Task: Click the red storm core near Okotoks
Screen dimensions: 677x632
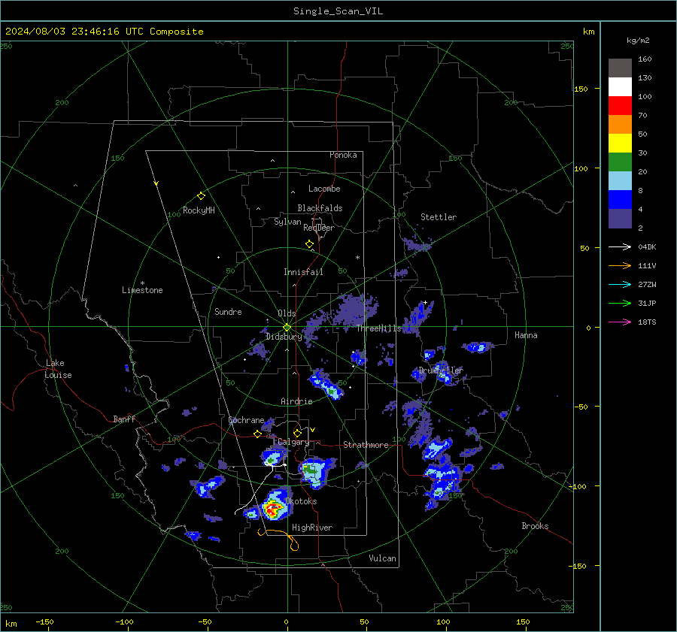Action: (271, 510)
